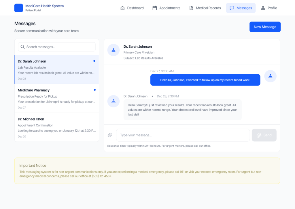Click the paperclip attachment icon beside message box
295x209 pixels.
110,135
